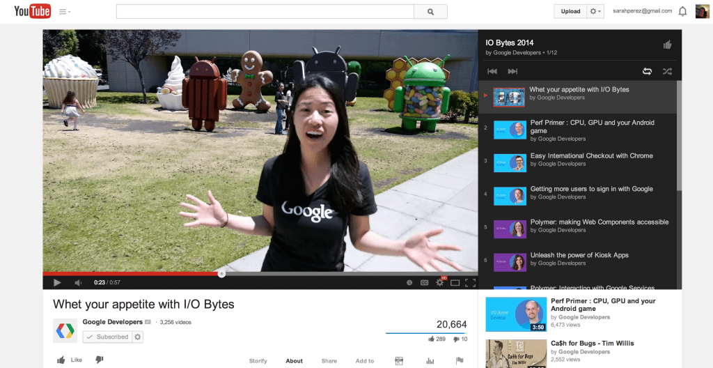
Task: Select Easy International Checkout with Chrome
Action: (577, 163)
